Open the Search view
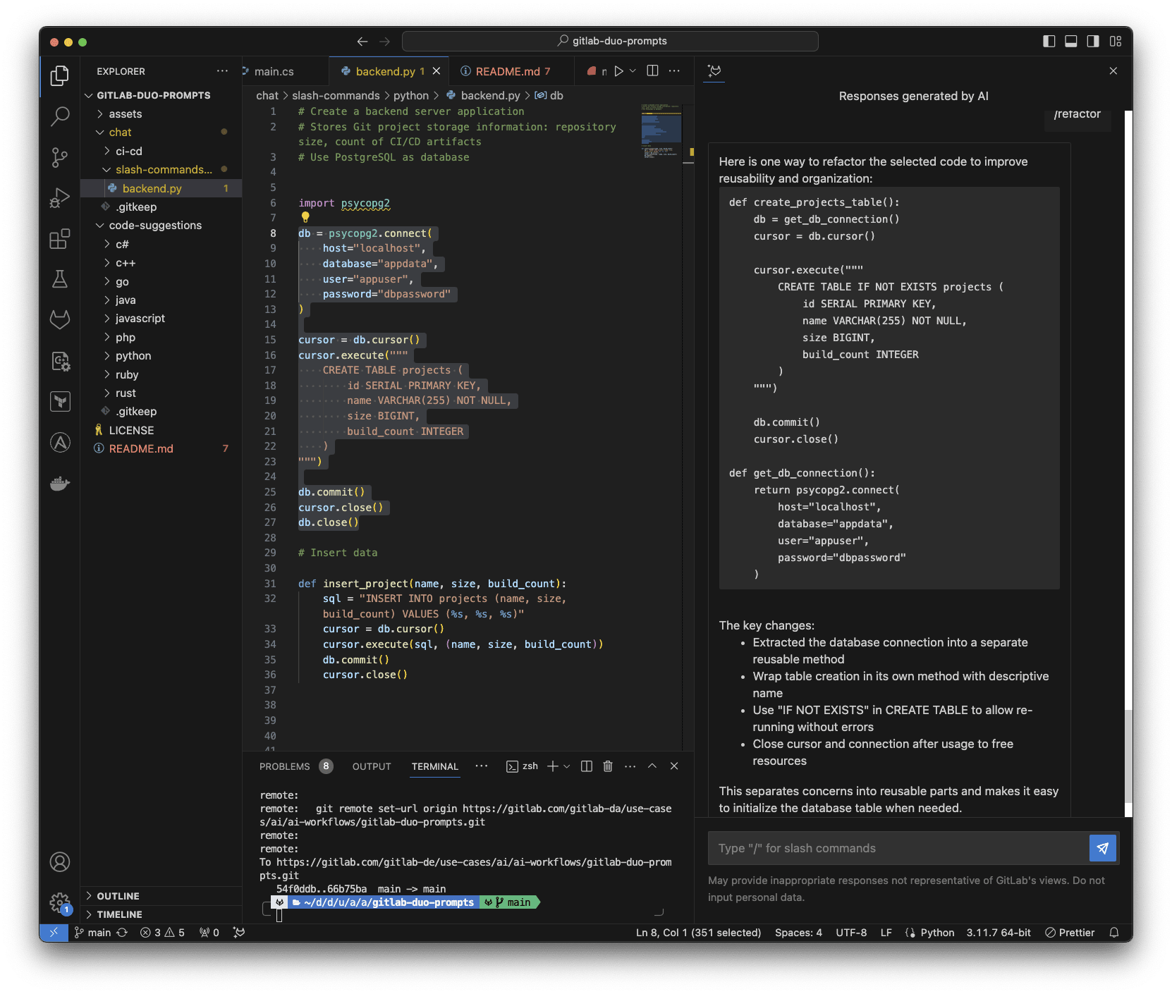Image resolution: width=1172 pixels, height=994 pixels. coord(60,116)
